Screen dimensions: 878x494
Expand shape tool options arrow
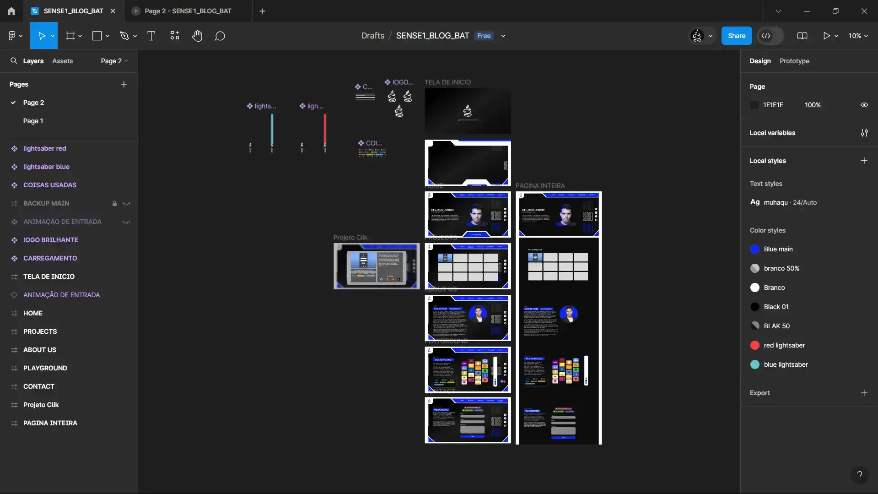[x=108, y=36]
